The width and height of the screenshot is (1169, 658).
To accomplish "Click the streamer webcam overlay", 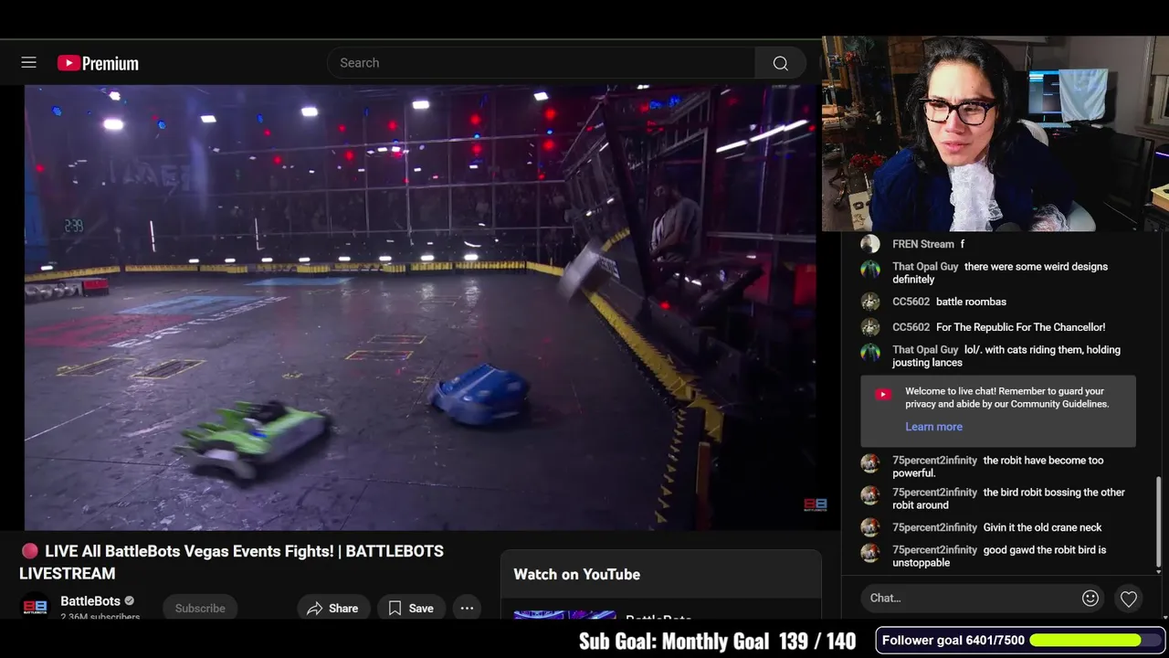I will tap(995, 134).
